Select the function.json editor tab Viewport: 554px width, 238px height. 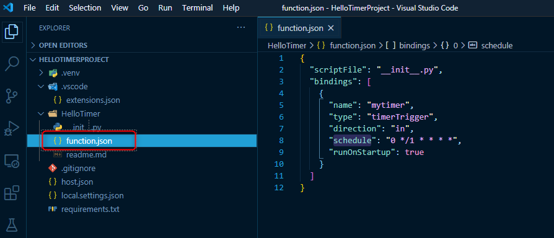coord(299,29)
